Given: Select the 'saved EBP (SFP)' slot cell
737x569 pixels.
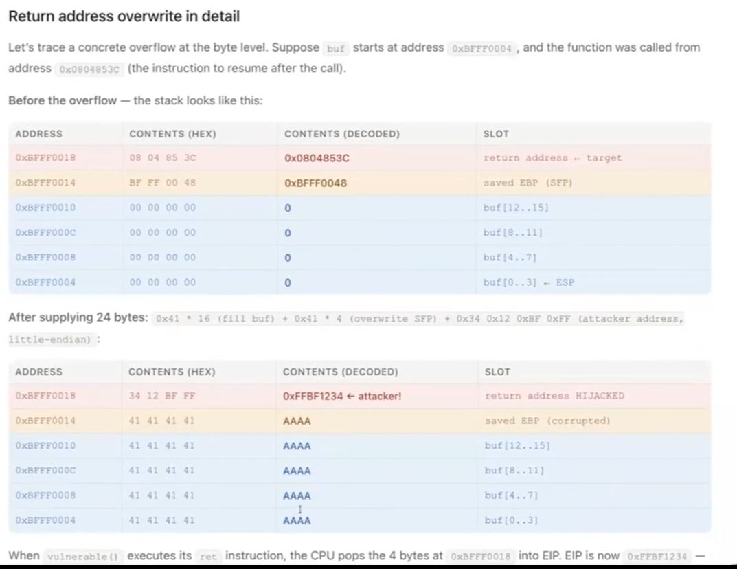Looking at the screenshot, I should 528,183.
